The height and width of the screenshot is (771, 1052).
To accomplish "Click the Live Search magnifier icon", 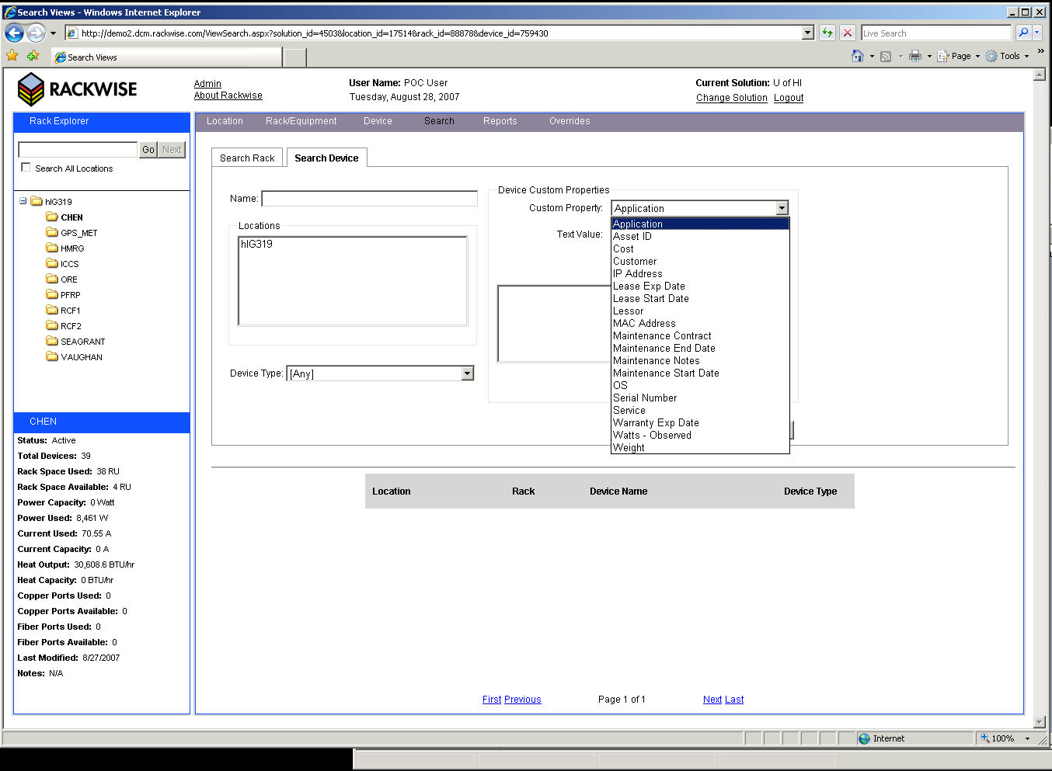I will [1023, 33].
